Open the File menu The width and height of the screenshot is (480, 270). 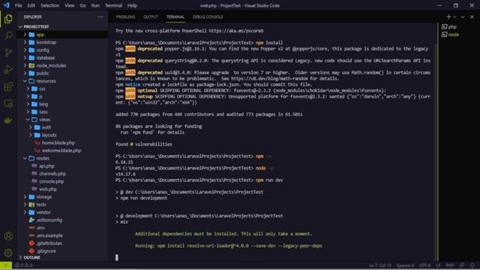point(18,5)
